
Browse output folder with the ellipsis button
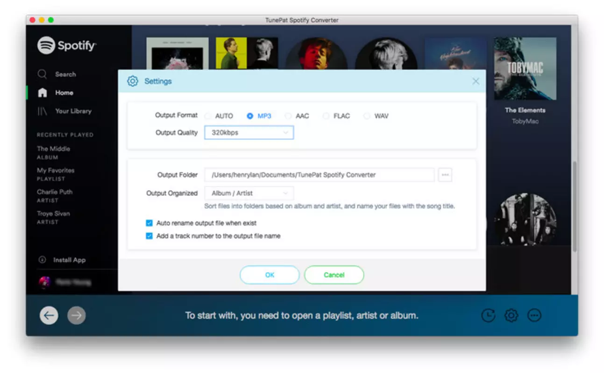[445, 175]
